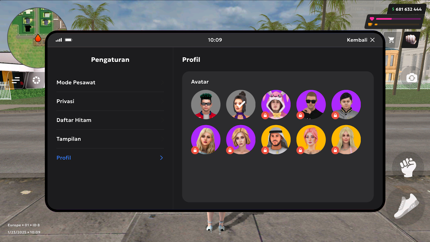Choose the bald man with sunglasses avatar
430x242 pixels.
pyautogui.click(x=311, y=104)
